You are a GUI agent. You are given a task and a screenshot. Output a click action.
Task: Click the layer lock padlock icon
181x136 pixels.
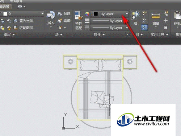coord(9,28)
